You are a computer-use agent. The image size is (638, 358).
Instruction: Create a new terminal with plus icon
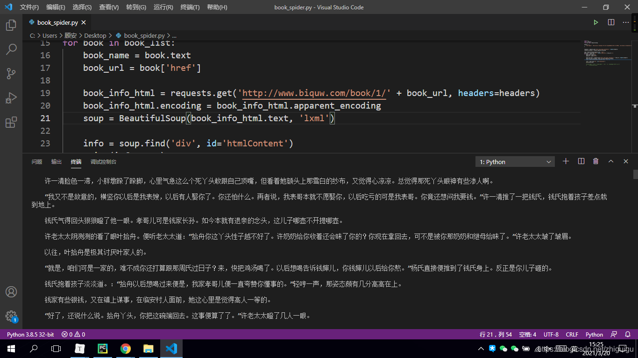(x=566, y=161)
